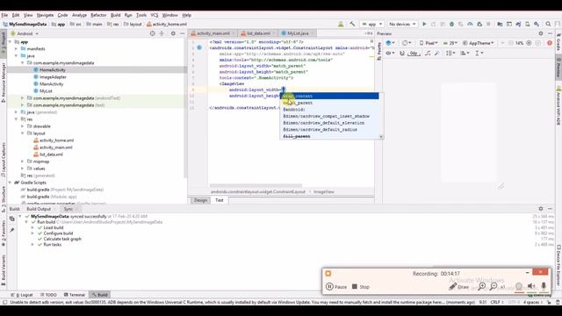Click the Debug app bug icon
Screen dimensions: 562x316
tap(451, 24)
